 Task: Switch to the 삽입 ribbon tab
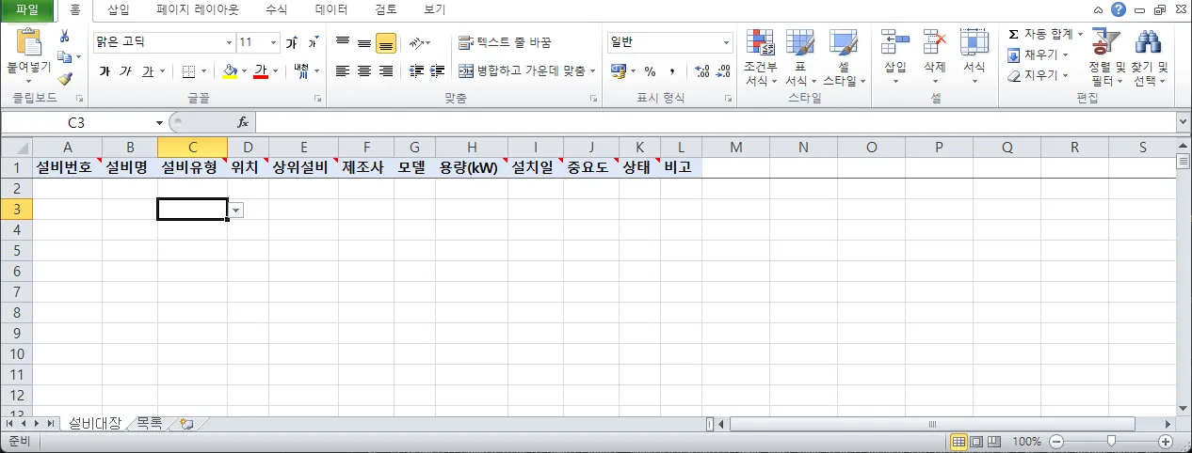[119, 10]
